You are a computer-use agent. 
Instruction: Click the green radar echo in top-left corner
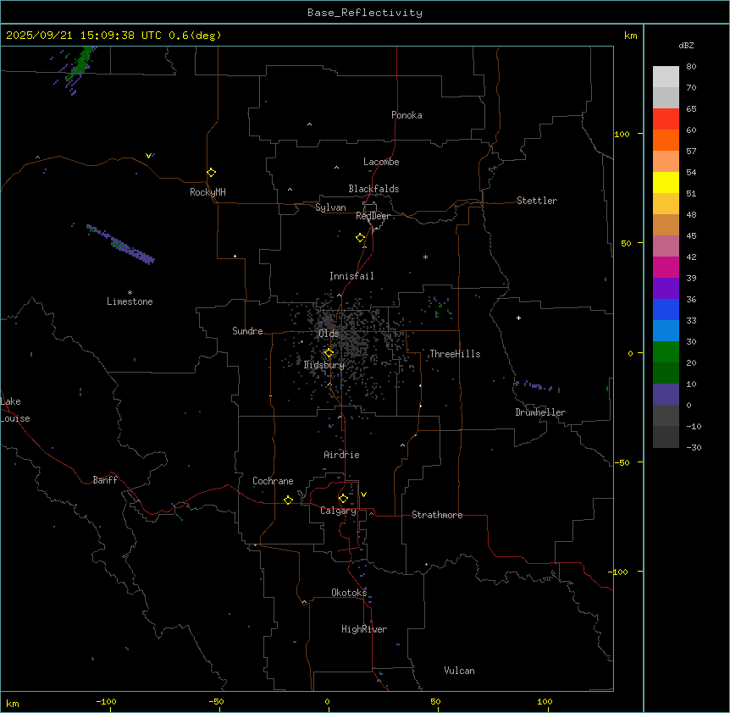tap(82, 60)
